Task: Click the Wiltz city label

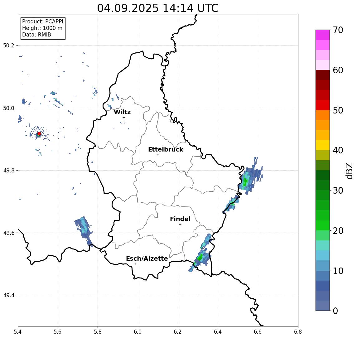Action: point(122,112)
